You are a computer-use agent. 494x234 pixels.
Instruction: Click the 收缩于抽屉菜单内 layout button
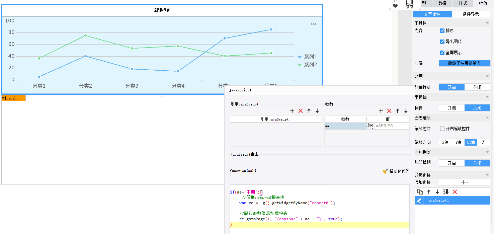click(x=464, y=63)
